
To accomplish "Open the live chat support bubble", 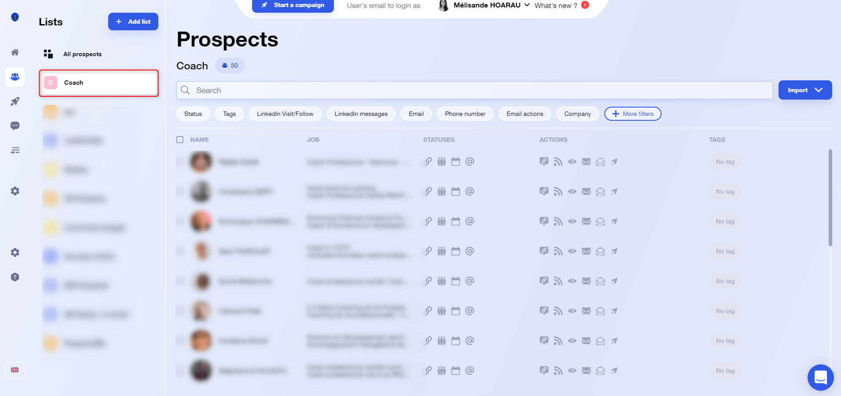I will point(820,377).
